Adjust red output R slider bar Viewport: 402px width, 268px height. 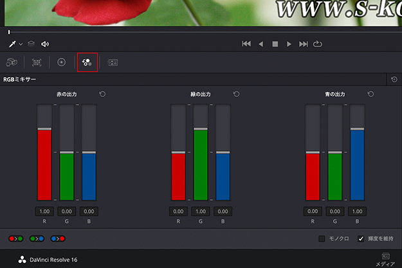[x=44, y=152]
